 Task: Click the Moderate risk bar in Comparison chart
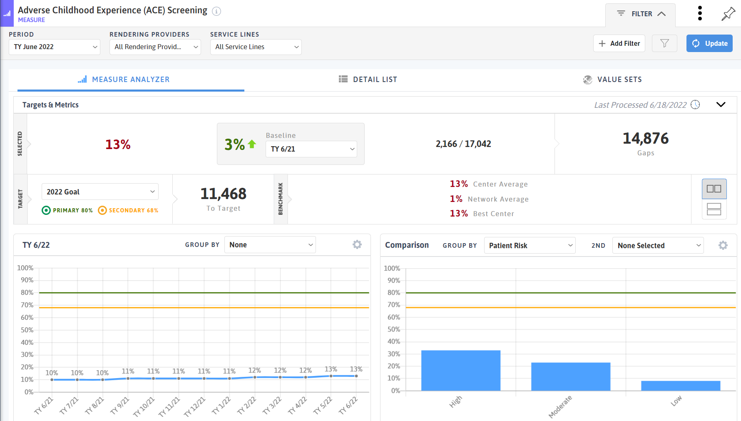click(x=571, y=376)
